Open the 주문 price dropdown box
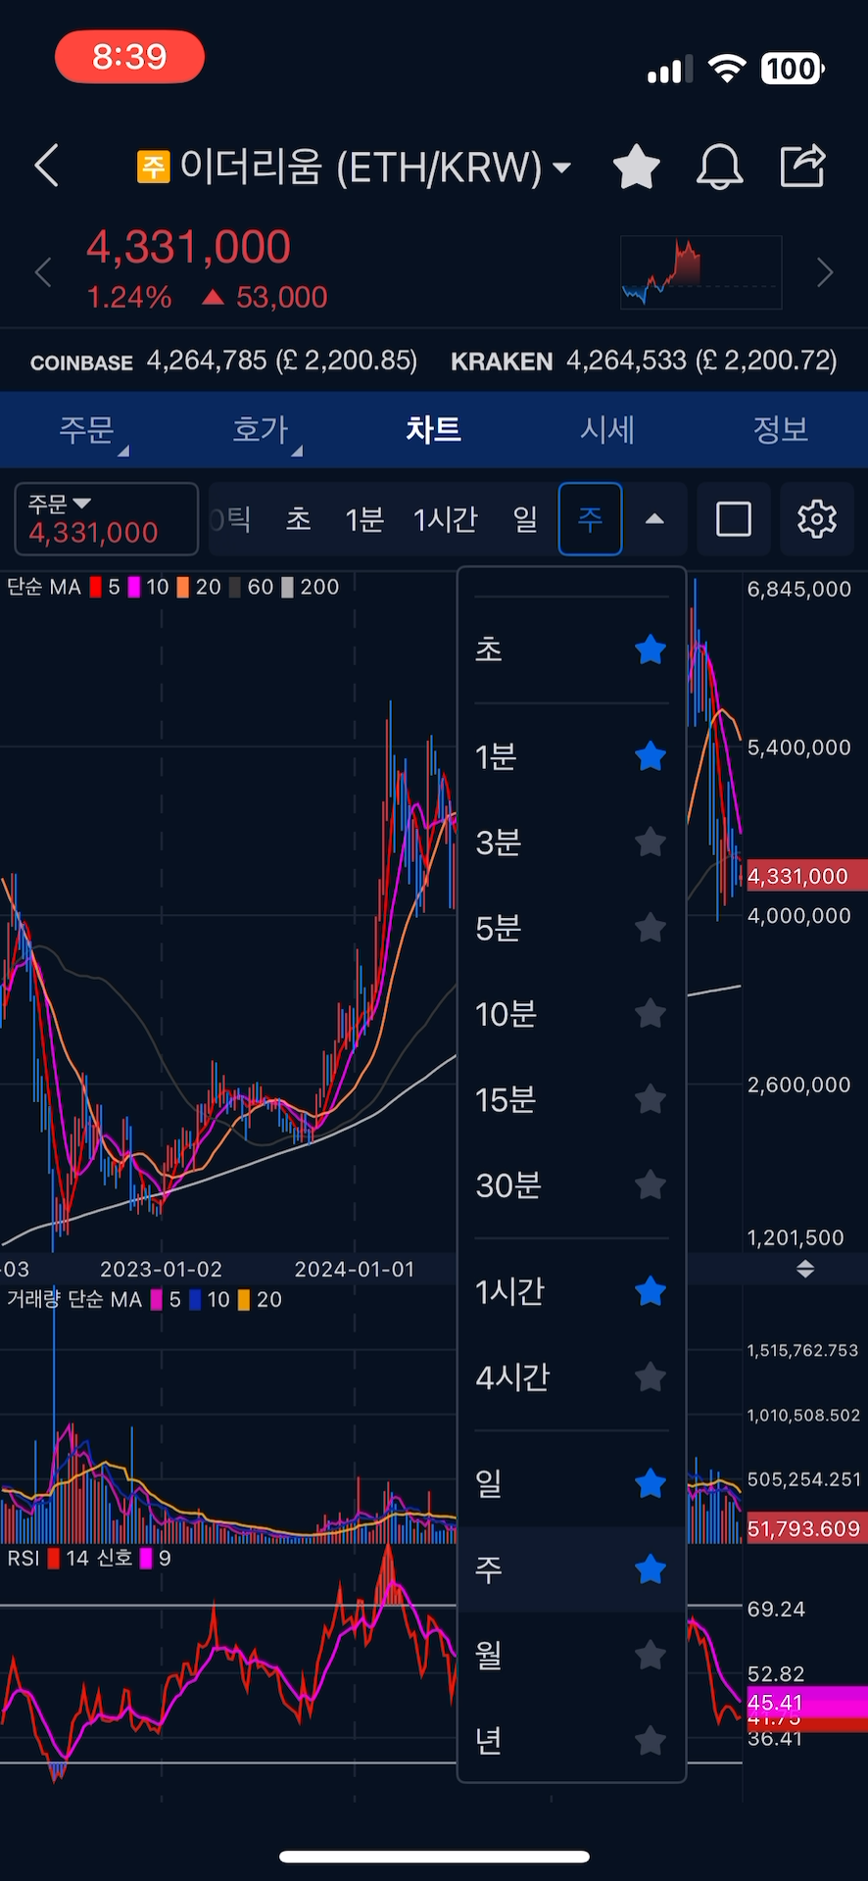The width and height of the screenshot is (868, 1881). click(106, 519)
